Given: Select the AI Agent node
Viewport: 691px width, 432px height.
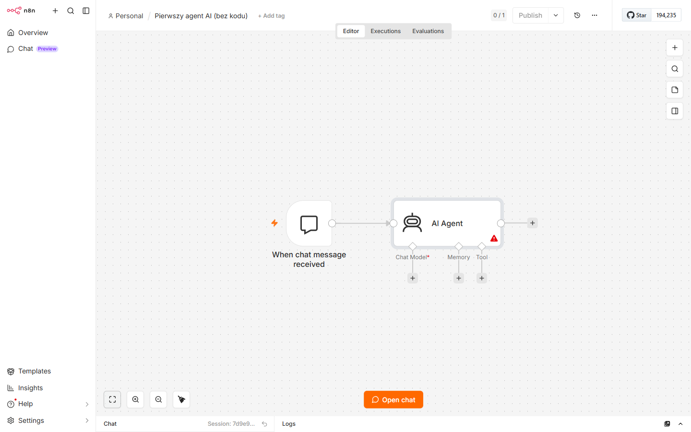Looking at the screenshot, I should point(447,223).
